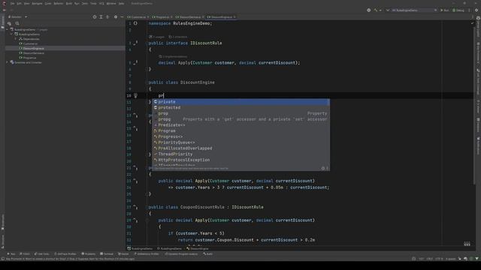
Task: Select DiscountService.cs in the solution tree
Action: tap(32, 53)
